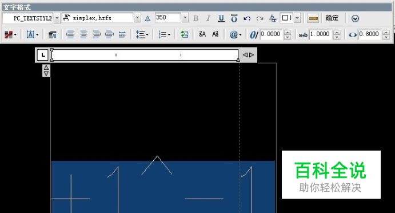Click the 确定 confirm button
Screen dimensions: 395x213
tap(332, 18)
